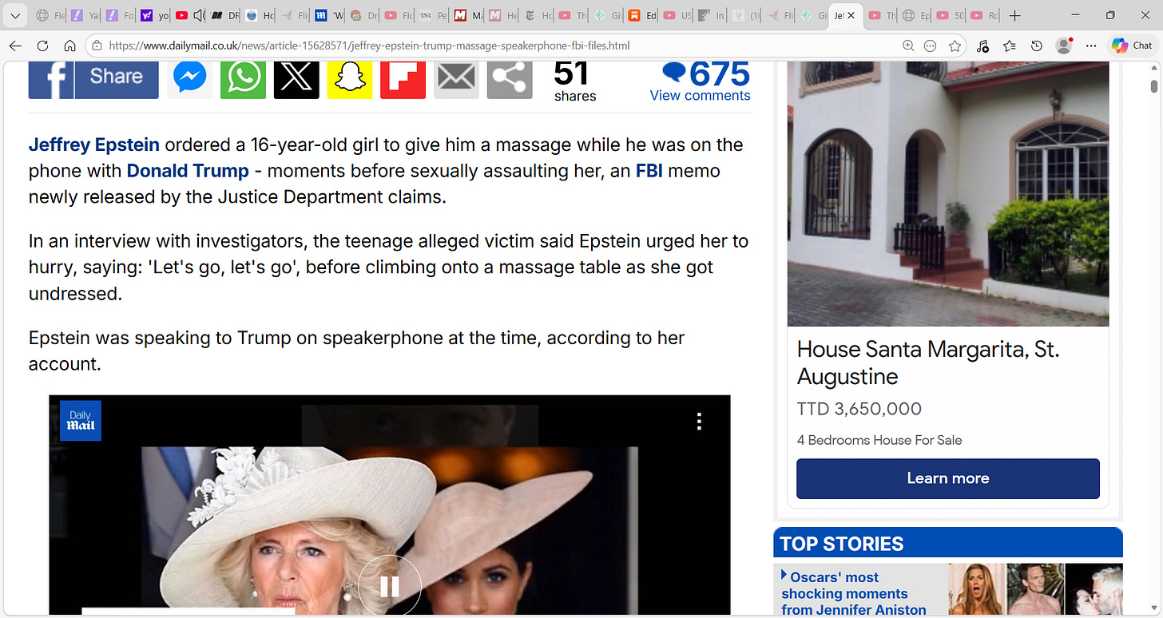Click the Santa Margarita house ad photo
The width and height of the screenshot is (1163, 618).
[x=948, y=194]
